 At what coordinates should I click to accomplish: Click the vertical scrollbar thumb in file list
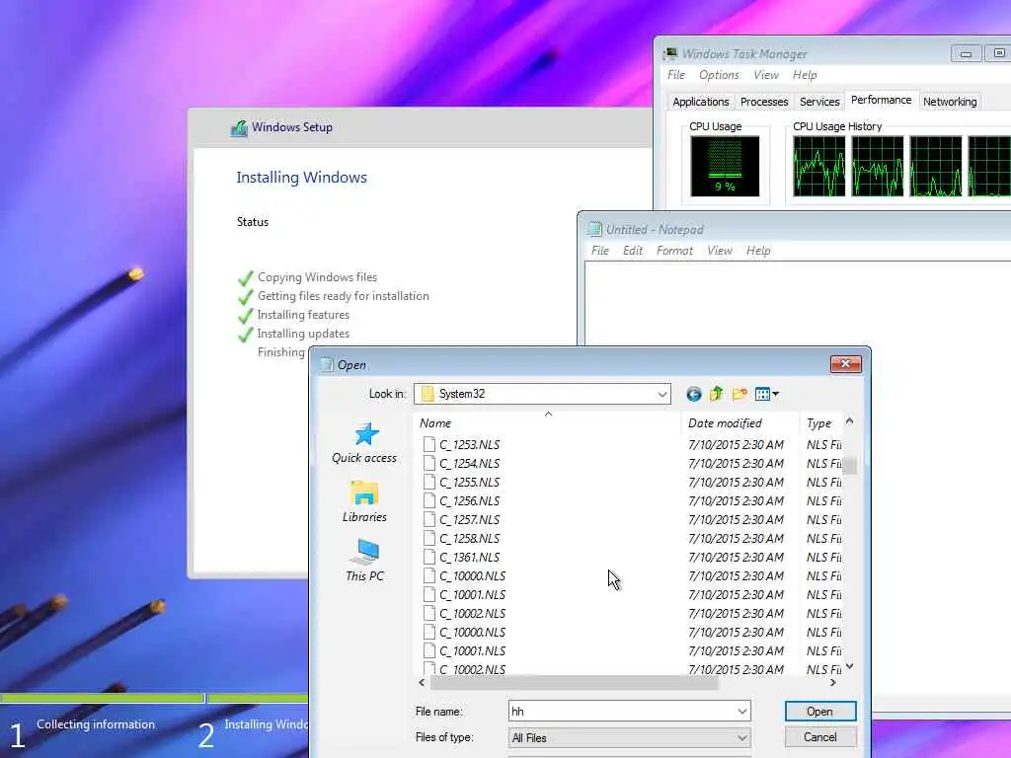850,466
